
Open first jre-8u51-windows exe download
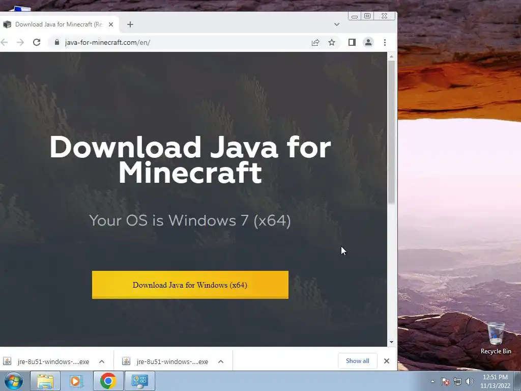47,361
